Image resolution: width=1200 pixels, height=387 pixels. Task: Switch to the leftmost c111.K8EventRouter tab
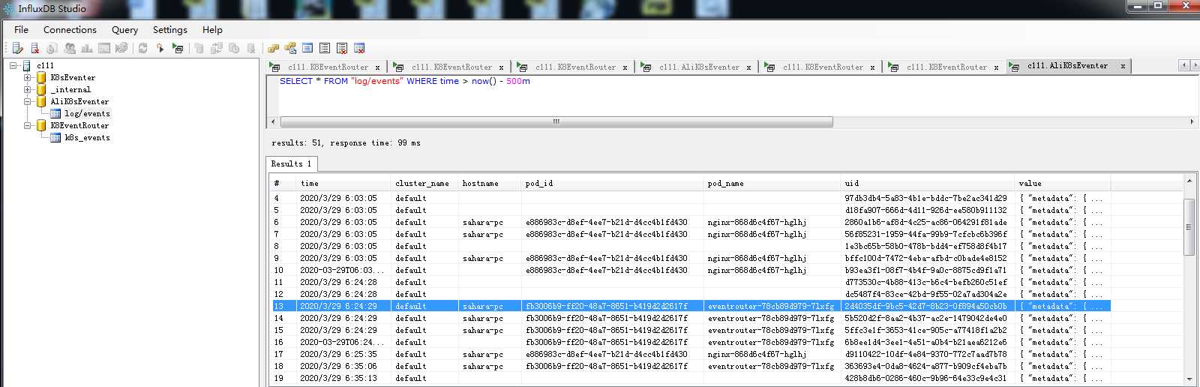click(x=328, y=67)
